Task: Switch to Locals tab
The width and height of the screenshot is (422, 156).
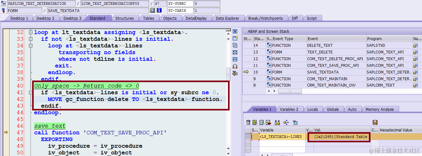Action: click(313, 109)
